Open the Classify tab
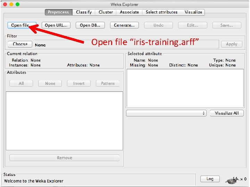Image resolution: width=250 pixels, height=187 pixels. tap(84, 12)
